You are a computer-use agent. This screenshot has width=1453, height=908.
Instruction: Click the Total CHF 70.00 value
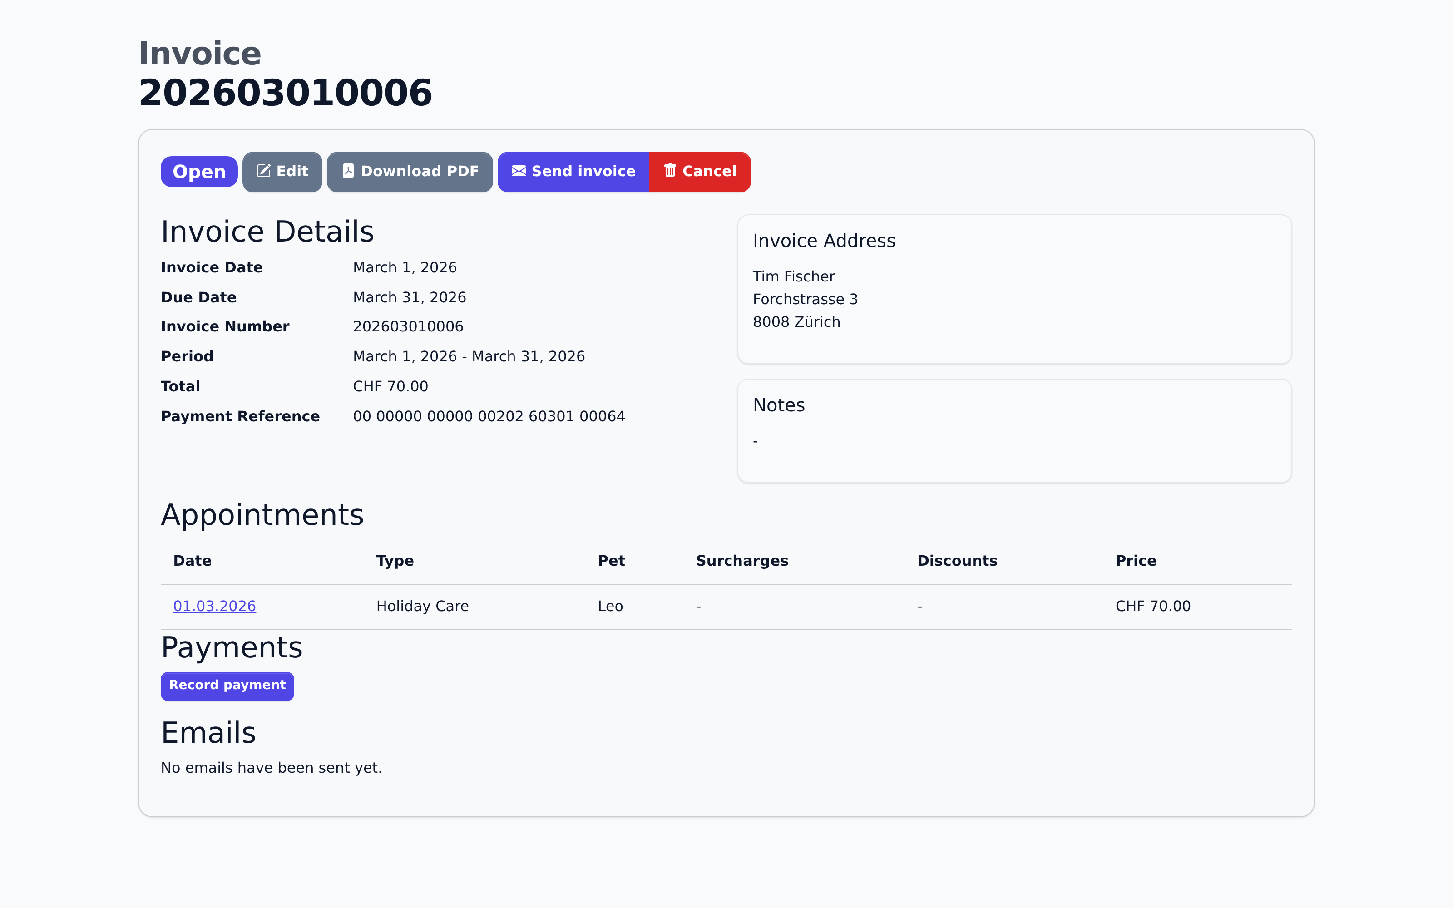[x=390, y=386]
